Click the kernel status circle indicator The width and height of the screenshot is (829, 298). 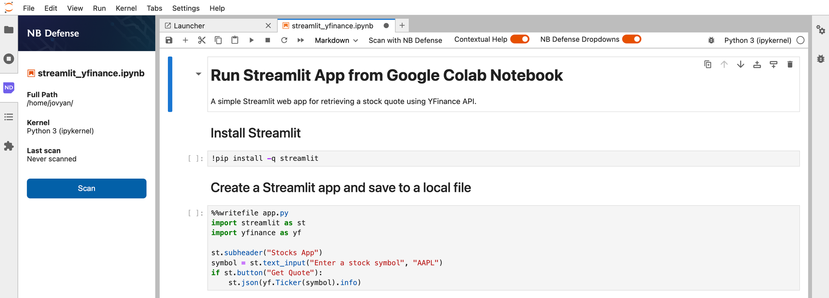coord(800,40)
